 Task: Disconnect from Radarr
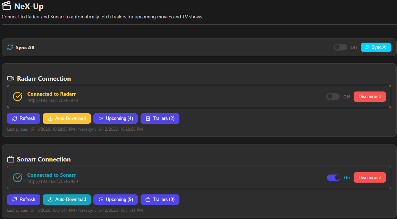tap(370, 97)
